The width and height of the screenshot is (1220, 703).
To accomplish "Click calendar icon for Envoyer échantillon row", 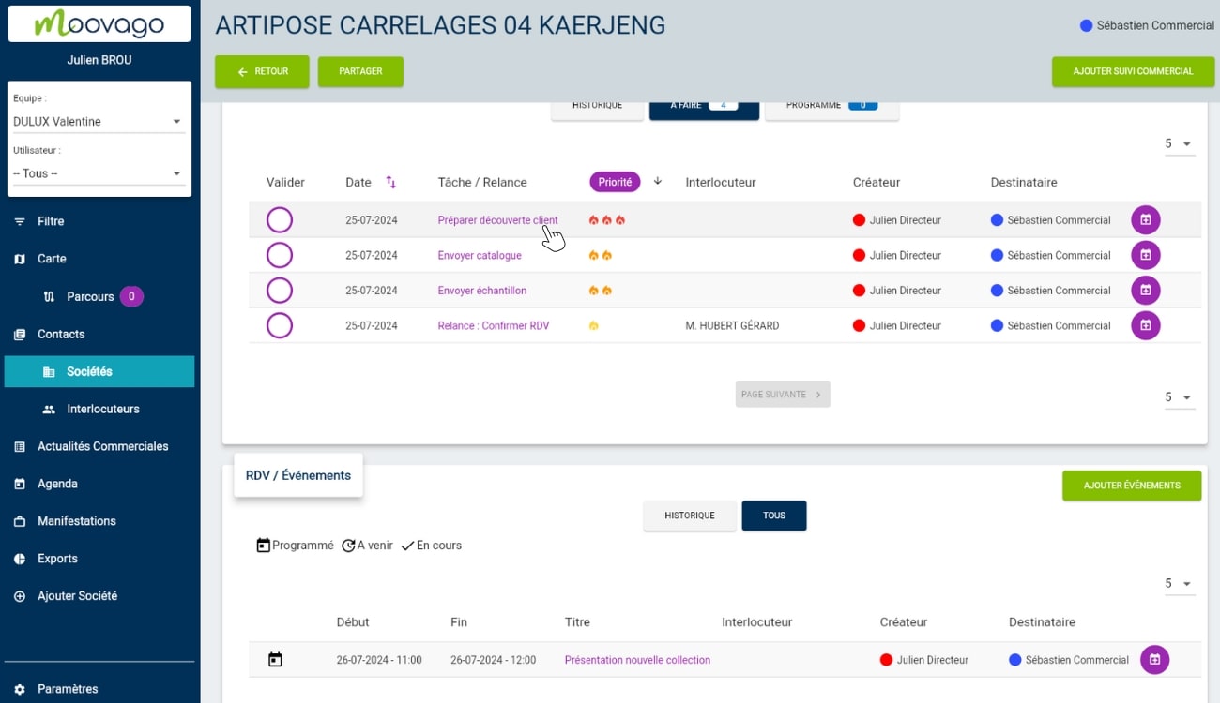I will [x=1146, y=291].
